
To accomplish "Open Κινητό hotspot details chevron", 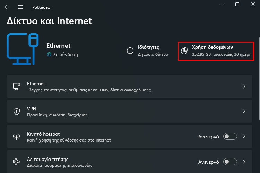I will [244, 136].
